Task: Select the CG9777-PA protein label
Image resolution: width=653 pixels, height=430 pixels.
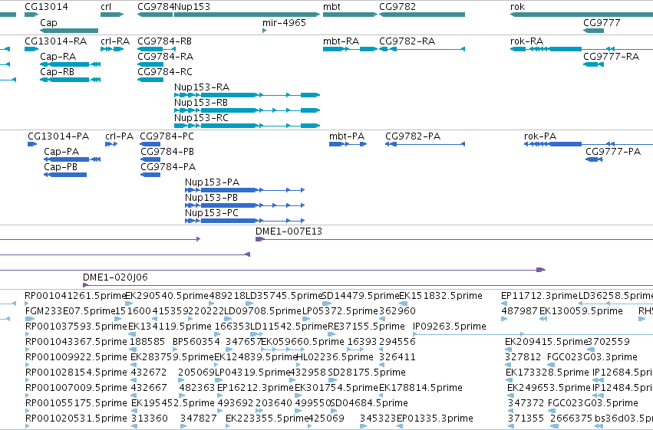Action: point(613,152)
